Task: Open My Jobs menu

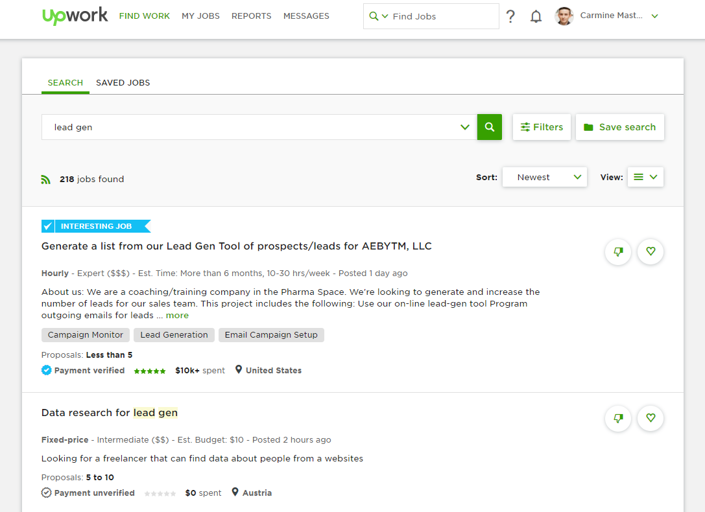Action: [x=200, y=16]
